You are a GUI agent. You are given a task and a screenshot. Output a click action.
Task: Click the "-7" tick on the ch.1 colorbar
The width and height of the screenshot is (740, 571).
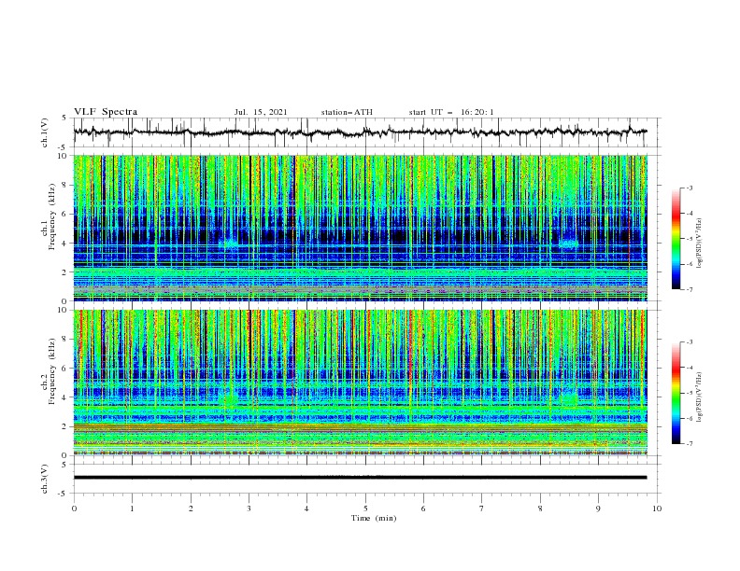[x=689, y=289]
